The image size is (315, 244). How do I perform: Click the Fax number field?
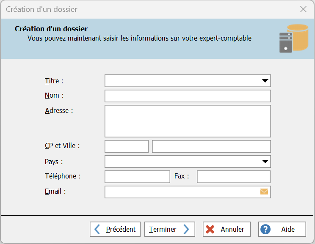click(x=233, y=177)
